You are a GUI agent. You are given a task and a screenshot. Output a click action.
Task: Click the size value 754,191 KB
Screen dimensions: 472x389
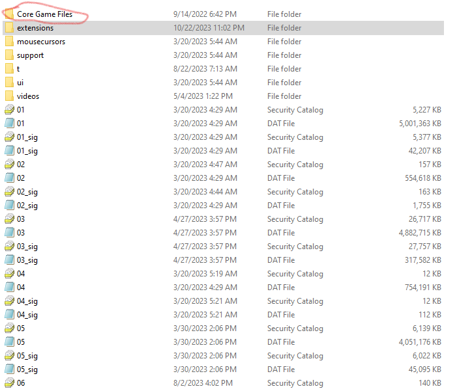[423, 288]
